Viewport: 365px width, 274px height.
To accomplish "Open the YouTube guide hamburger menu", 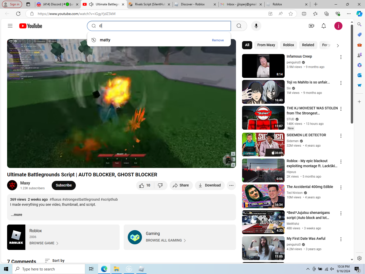I will pos(10,26).
